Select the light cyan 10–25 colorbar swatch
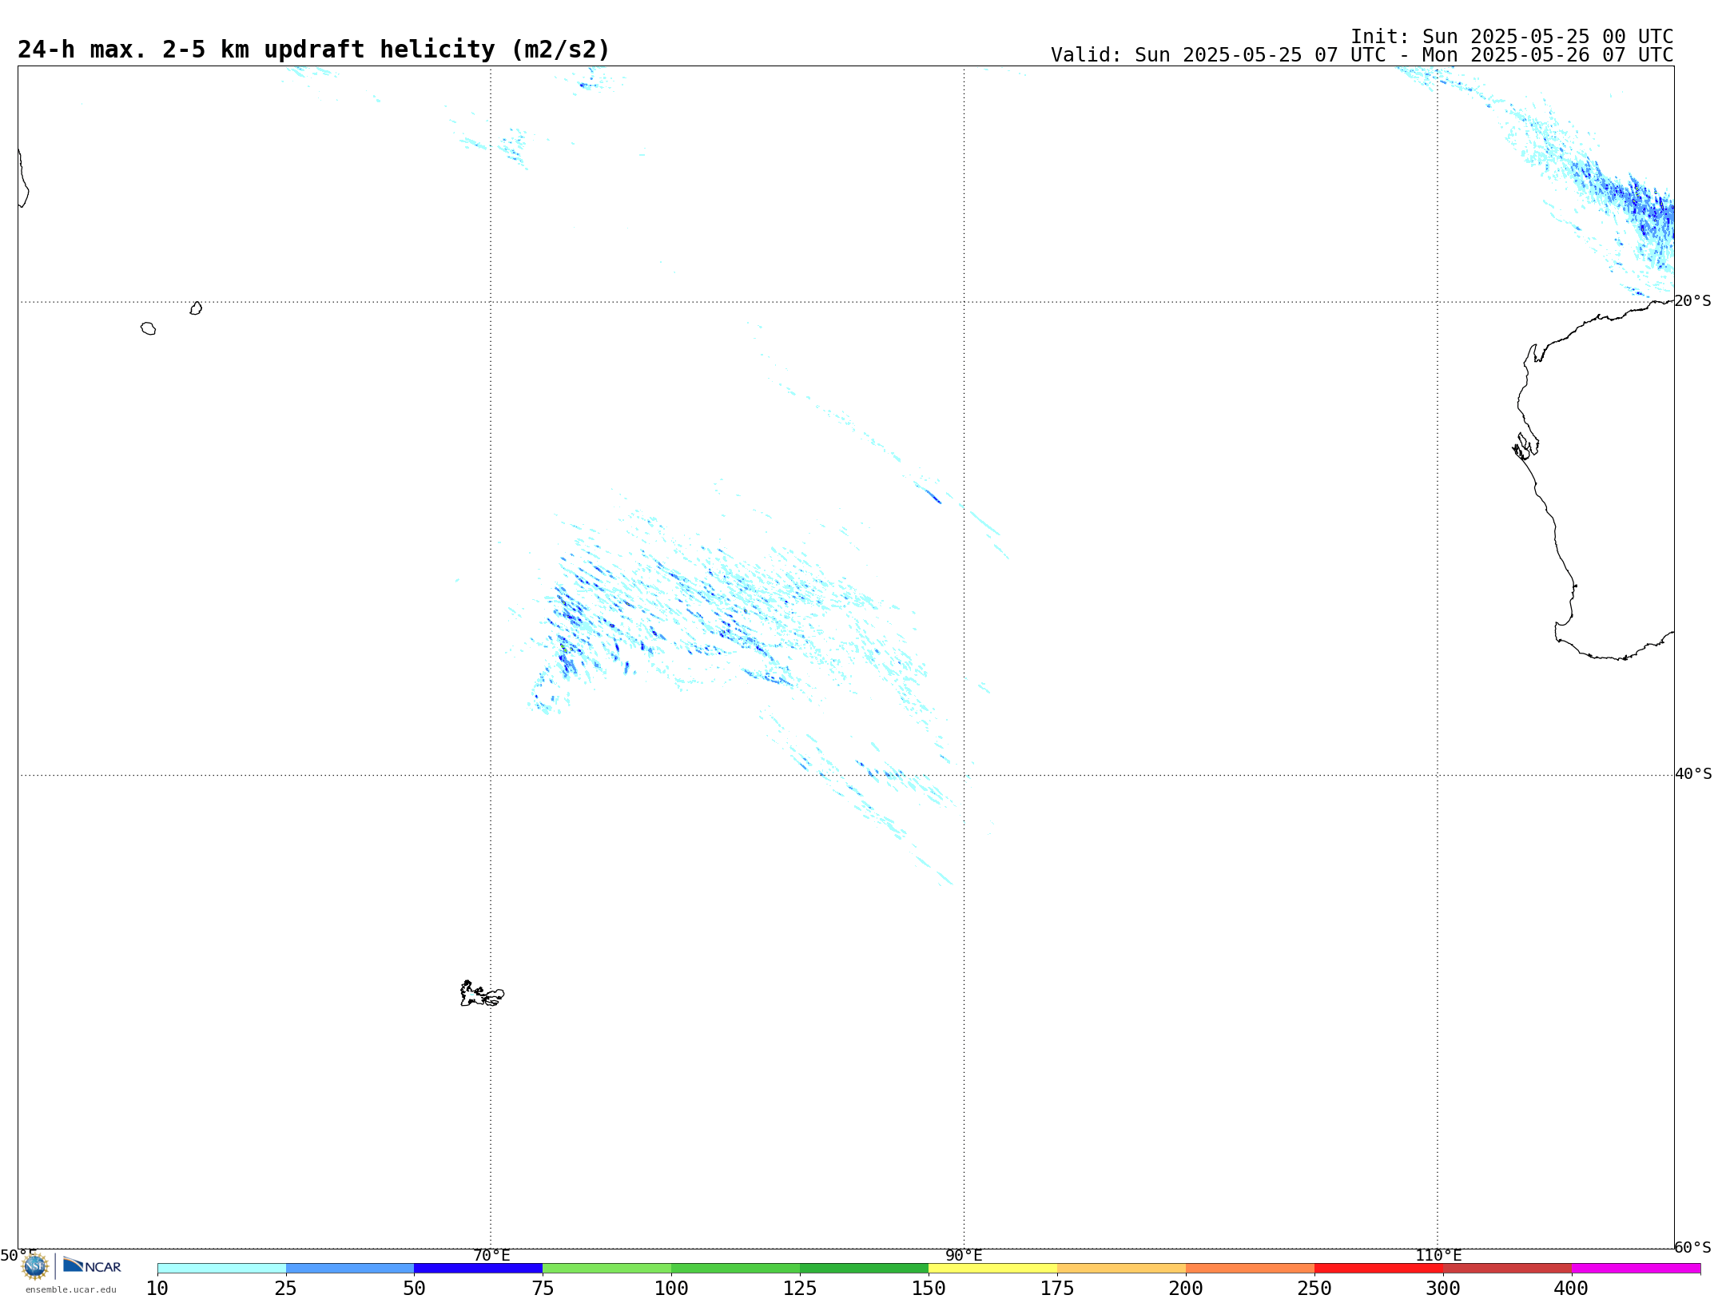This screenshot has height=1299, width=1726. 221,1268
